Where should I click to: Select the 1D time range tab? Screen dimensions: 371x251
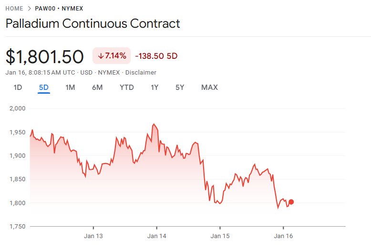[18, 87]
